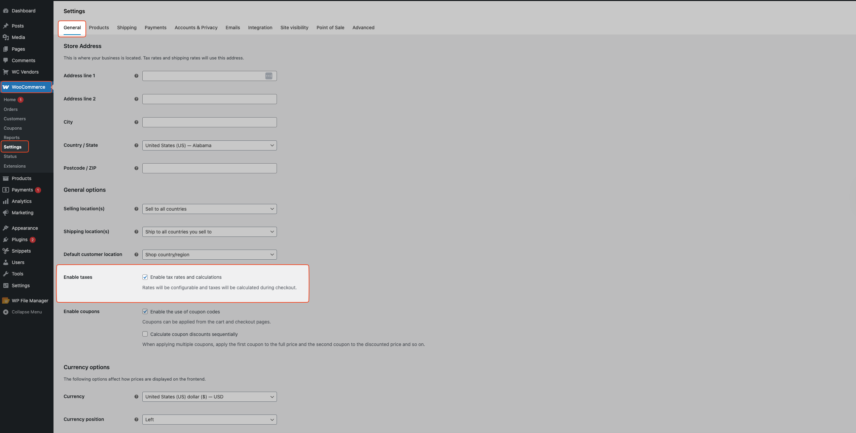Open the Snippets scissors icon
This screenshot has height=433, width=856.
(6, 251)
